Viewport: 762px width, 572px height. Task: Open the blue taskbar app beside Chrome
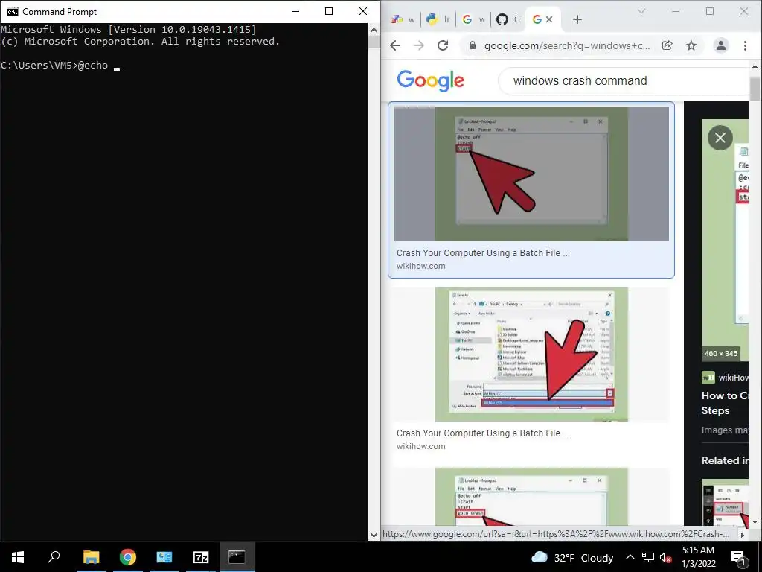point(164,557)
